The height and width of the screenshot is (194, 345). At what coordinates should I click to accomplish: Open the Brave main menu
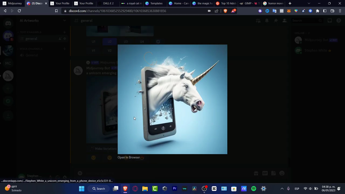coord(340,11)
